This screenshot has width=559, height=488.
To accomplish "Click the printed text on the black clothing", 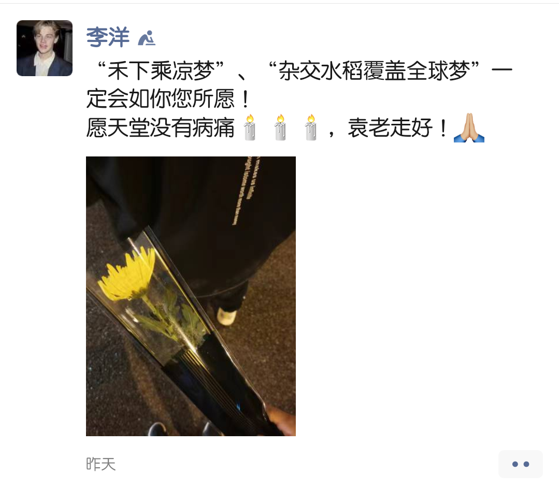I will point(246,191).
